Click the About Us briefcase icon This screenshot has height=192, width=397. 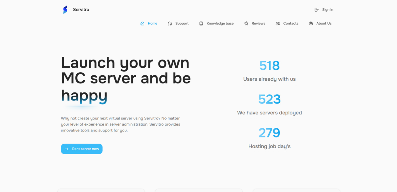click(x=311, y=24)
